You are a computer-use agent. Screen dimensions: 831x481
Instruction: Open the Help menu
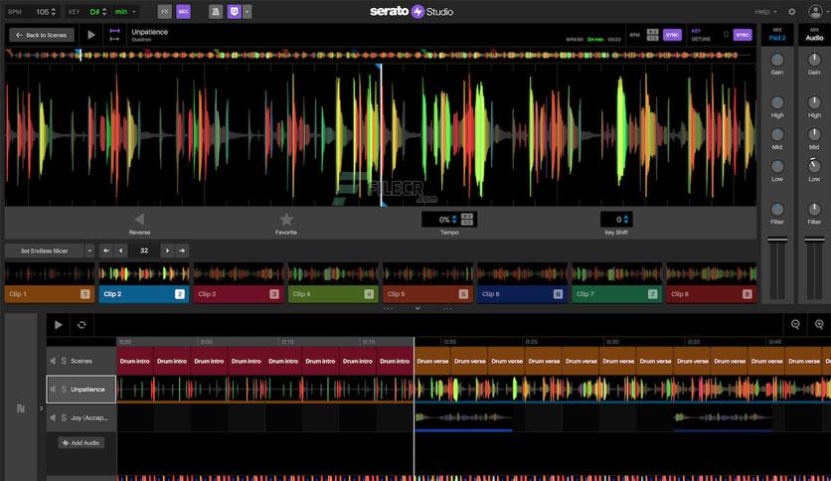tap(765, 12)
